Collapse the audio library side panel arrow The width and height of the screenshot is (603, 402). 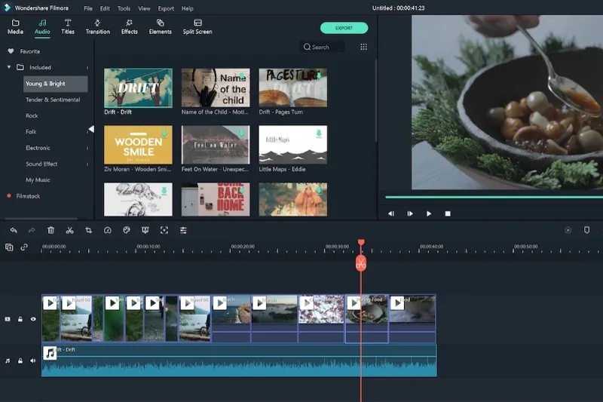click(x=90, y=130)
